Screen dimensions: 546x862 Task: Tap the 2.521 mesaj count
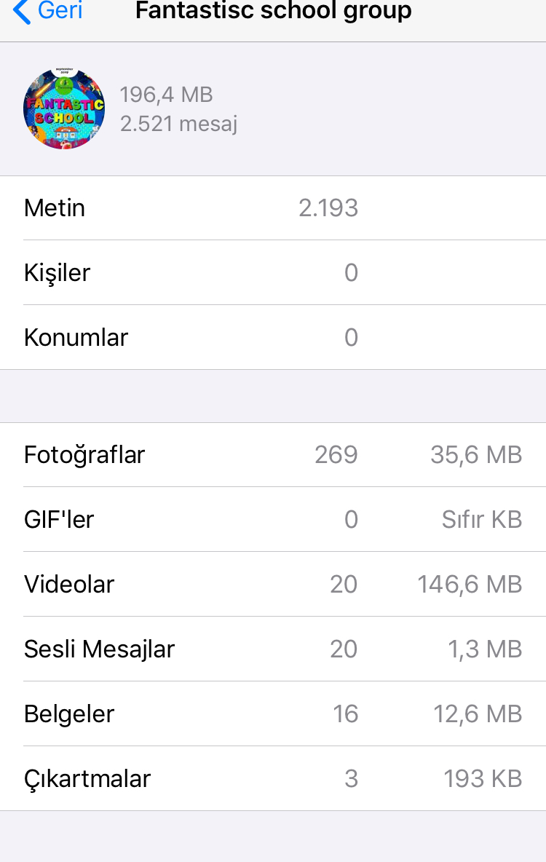178,124
